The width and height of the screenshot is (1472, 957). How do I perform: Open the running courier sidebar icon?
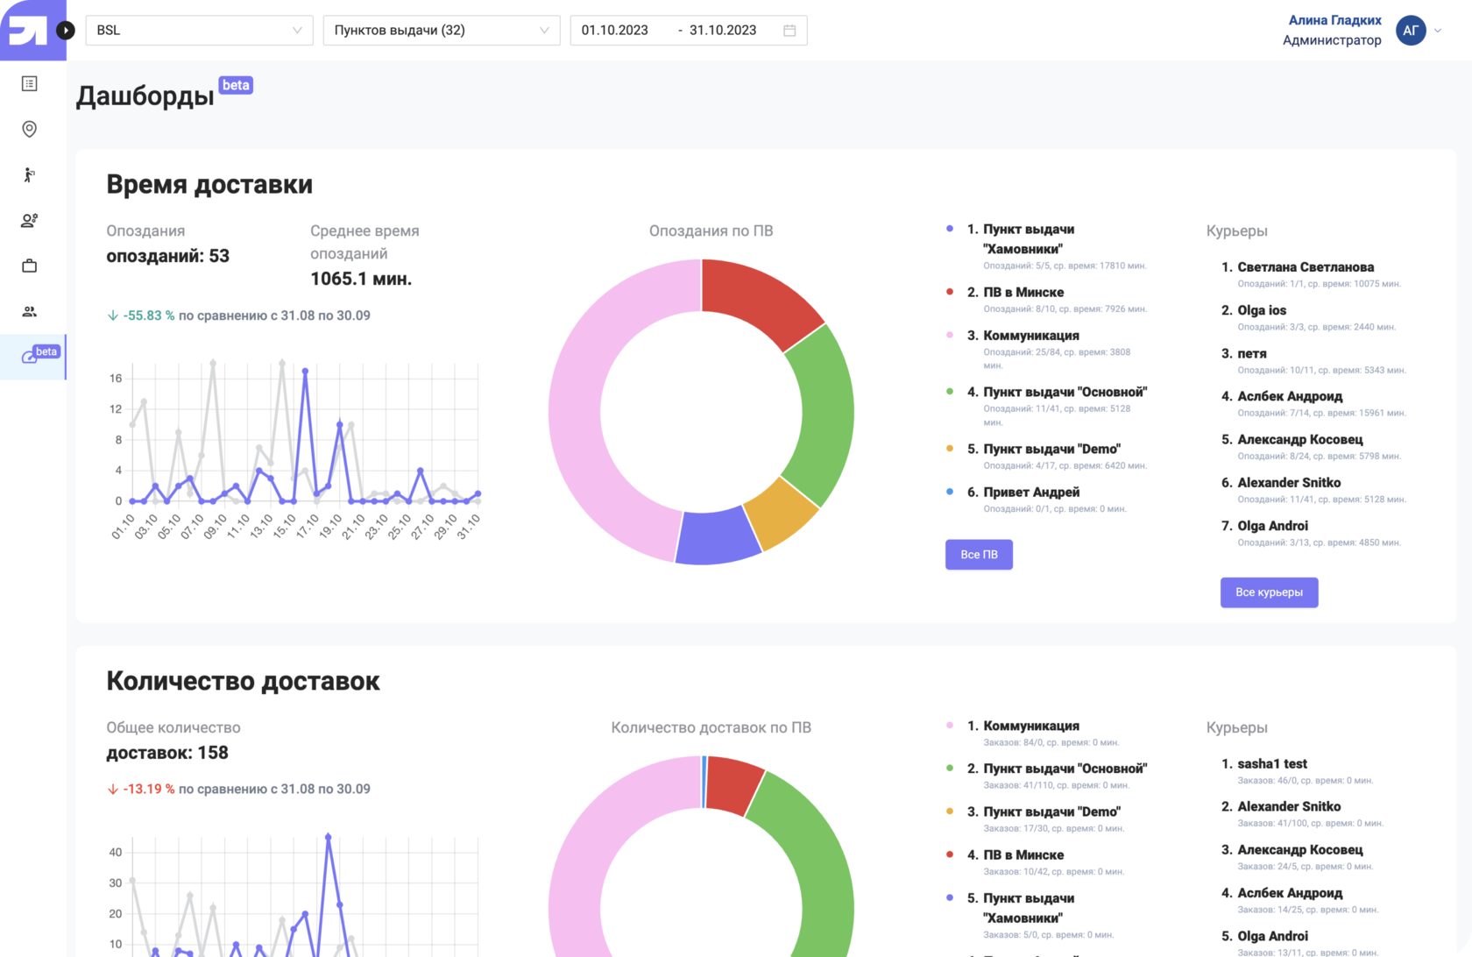[x=29, y=174]
